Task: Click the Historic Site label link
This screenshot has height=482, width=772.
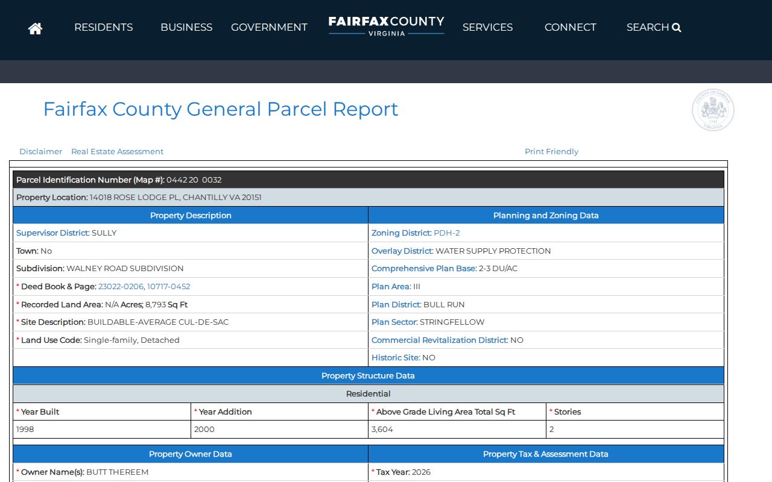Action: pos(396,358)
